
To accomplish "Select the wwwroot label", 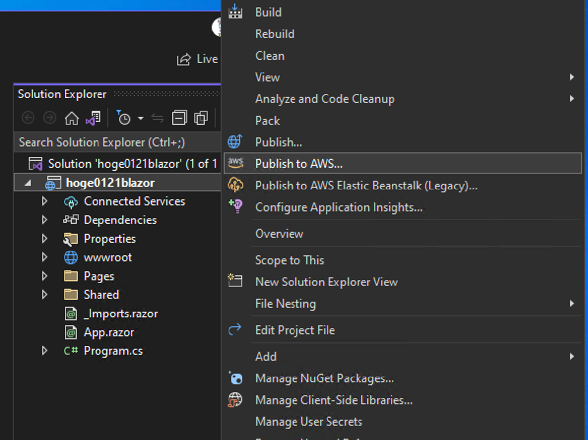I will click(x=108, y=257).
